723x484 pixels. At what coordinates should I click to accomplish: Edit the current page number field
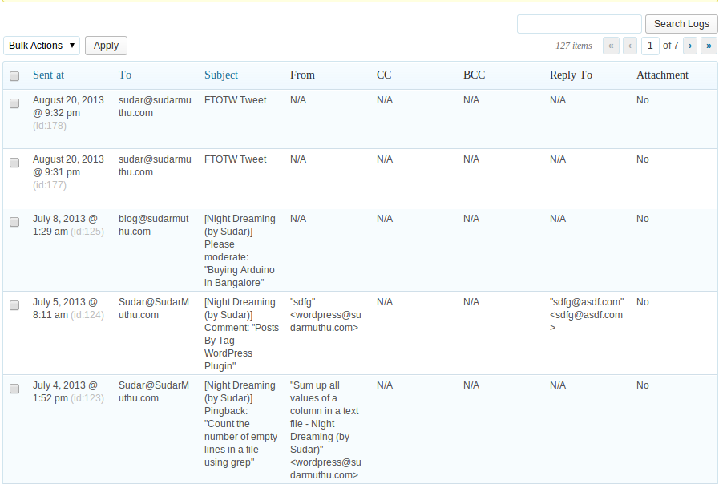coord(650,46)
